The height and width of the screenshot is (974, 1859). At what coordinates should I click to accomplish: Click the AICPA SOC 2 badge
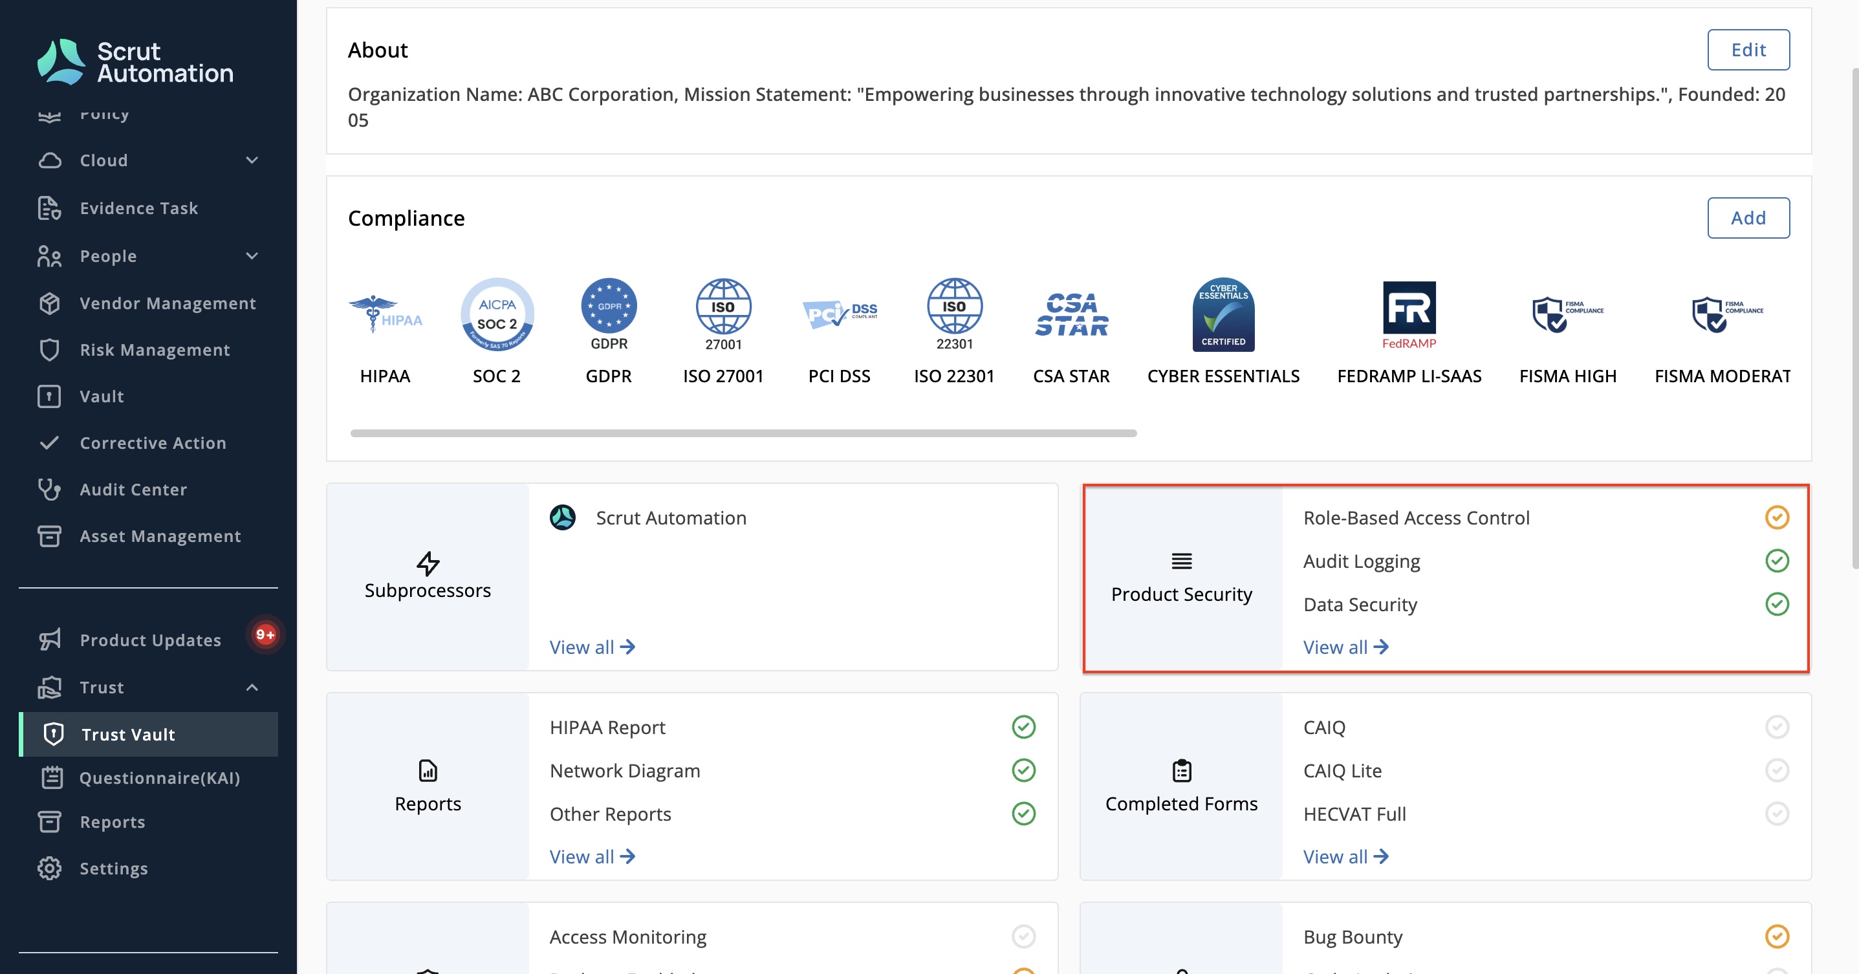pyautogui.click(x=497, y=314)
